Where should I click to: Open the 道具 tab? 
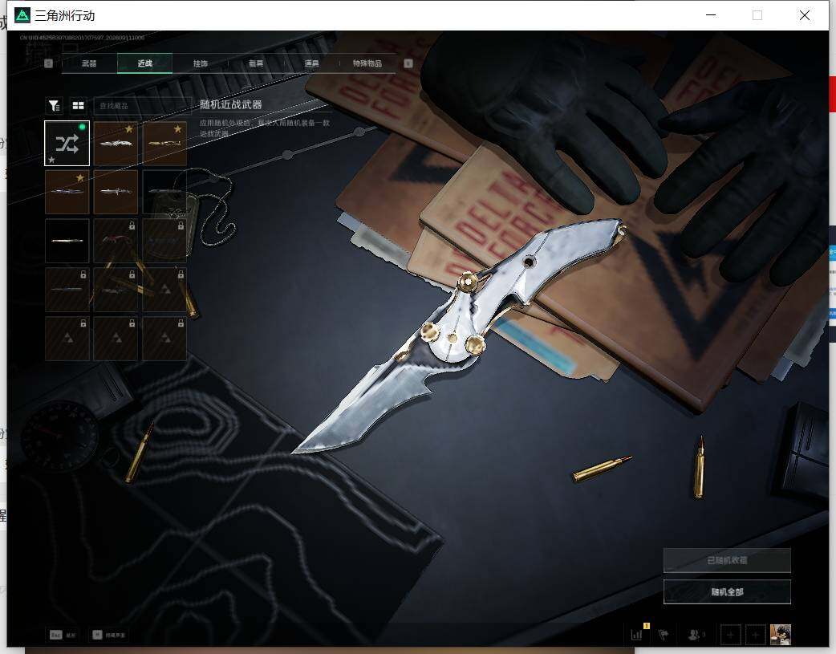[x=311, y=63]
